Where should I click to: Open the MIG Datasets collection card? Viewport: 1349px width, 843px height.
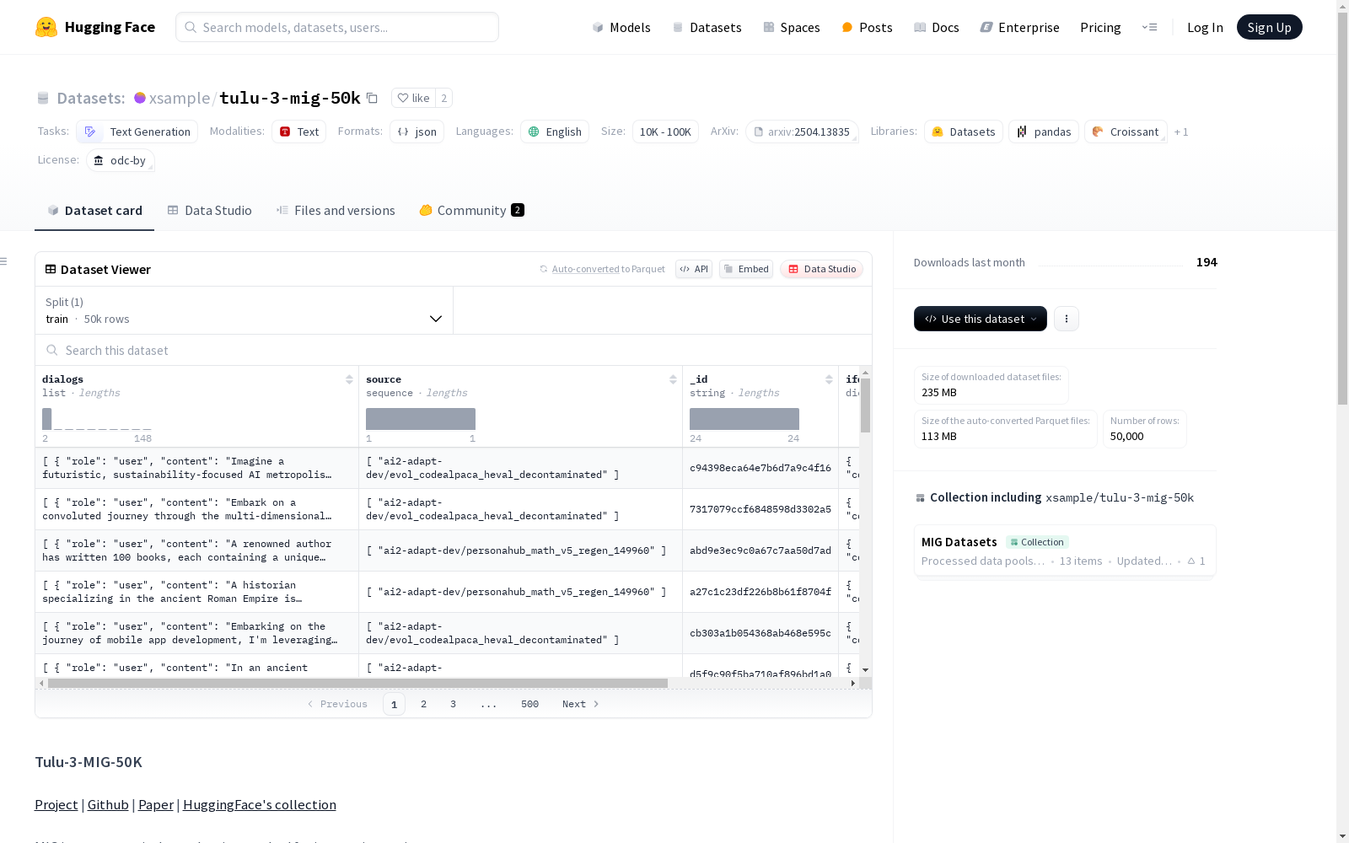1065,550
